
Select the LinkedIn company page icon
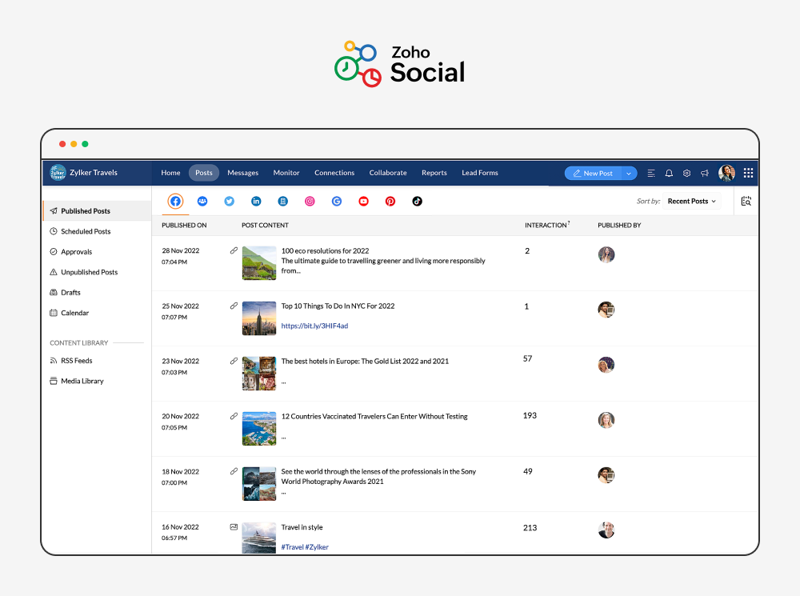(x=283, y=201)
